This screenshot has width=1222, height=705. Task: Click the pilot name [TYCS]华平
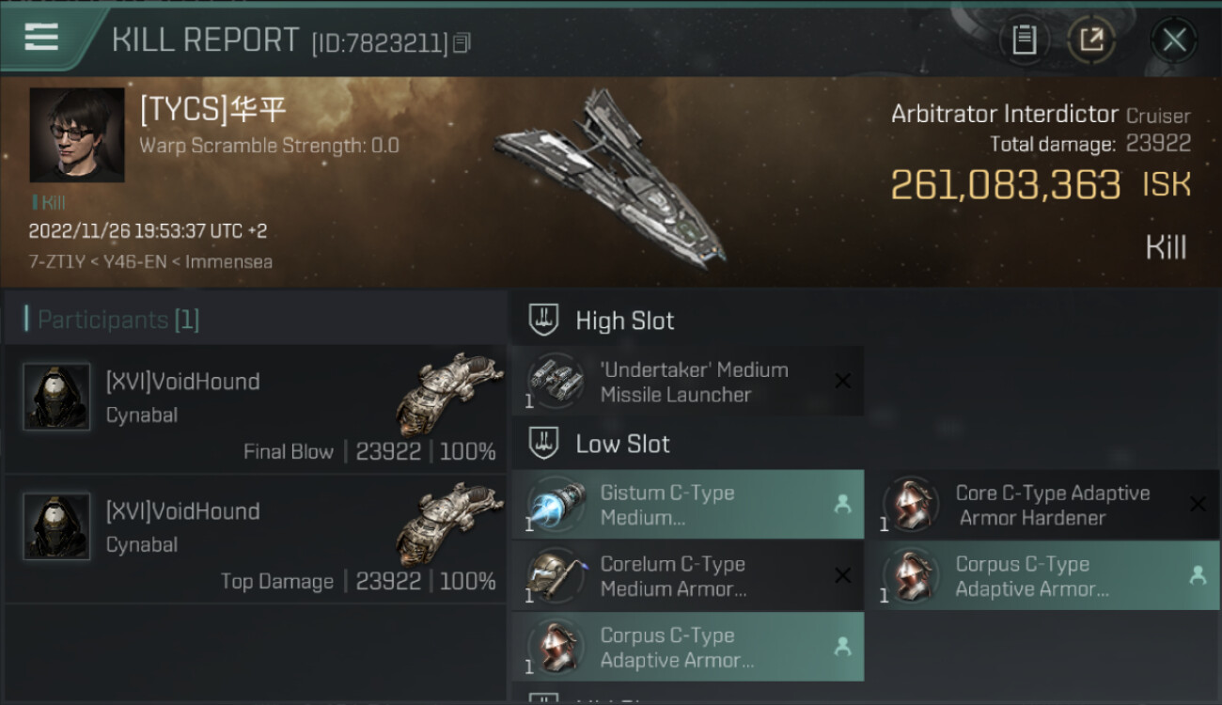pyautogui.click(x=212, y=110)
